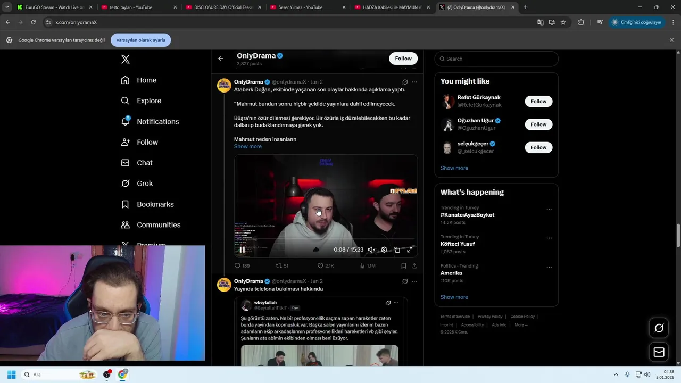The height and width of the screenshot is (383, 681).
Task: Bookmark the Ataberk Doğan post
Action: [404, 265]
